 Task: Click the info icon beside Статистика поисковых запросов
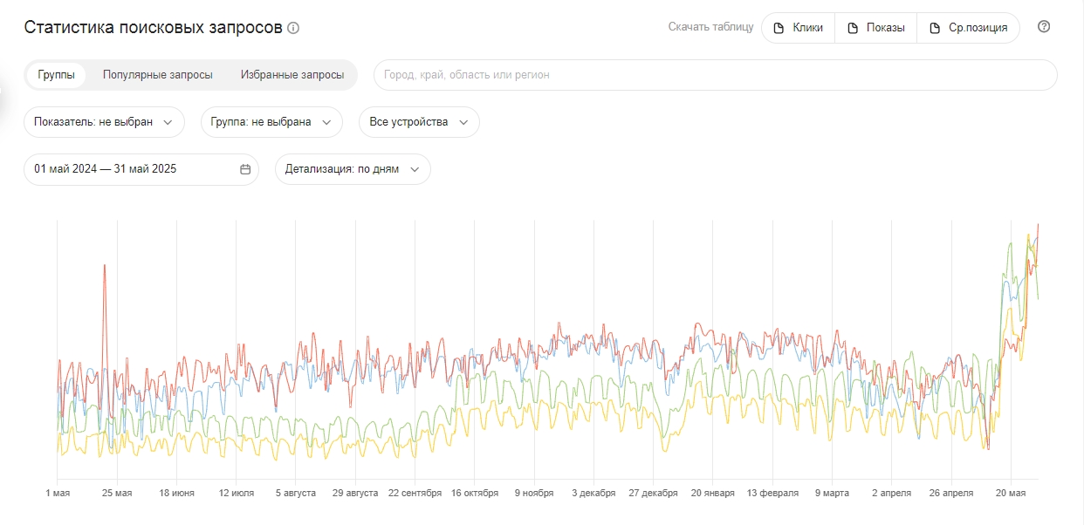(x=293, y=28)
